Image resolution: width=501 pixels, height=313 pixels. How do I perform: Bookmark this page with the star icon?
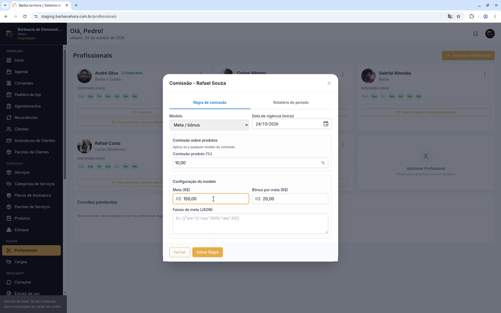(458, 16)
